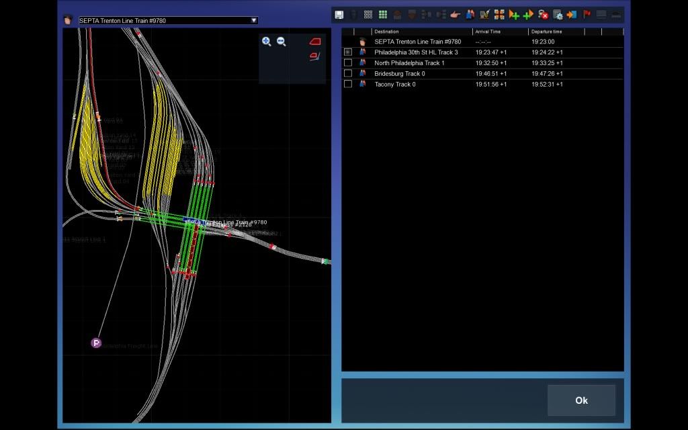The image size is (688, 430).
Task: Toggle checkbox for North Philadelphia Track 1
Action: (x=348, y=62)
